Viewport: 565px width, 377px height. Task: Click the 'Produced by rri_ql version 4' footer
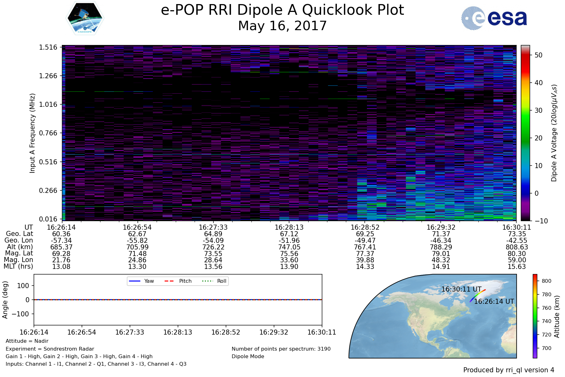[508, 370]
